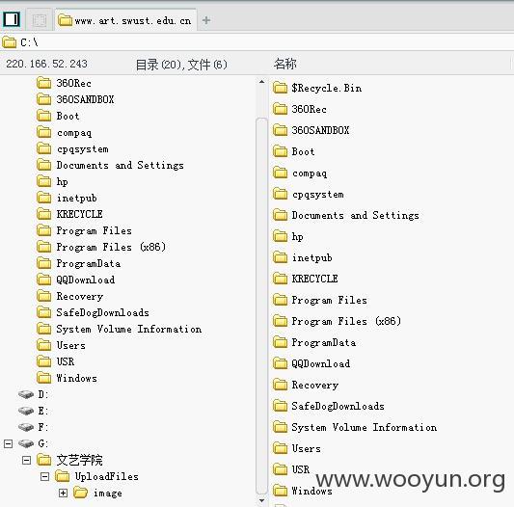Screen dimensions: 514x507
Task: Click the 名称 column header
Action: 284,64
